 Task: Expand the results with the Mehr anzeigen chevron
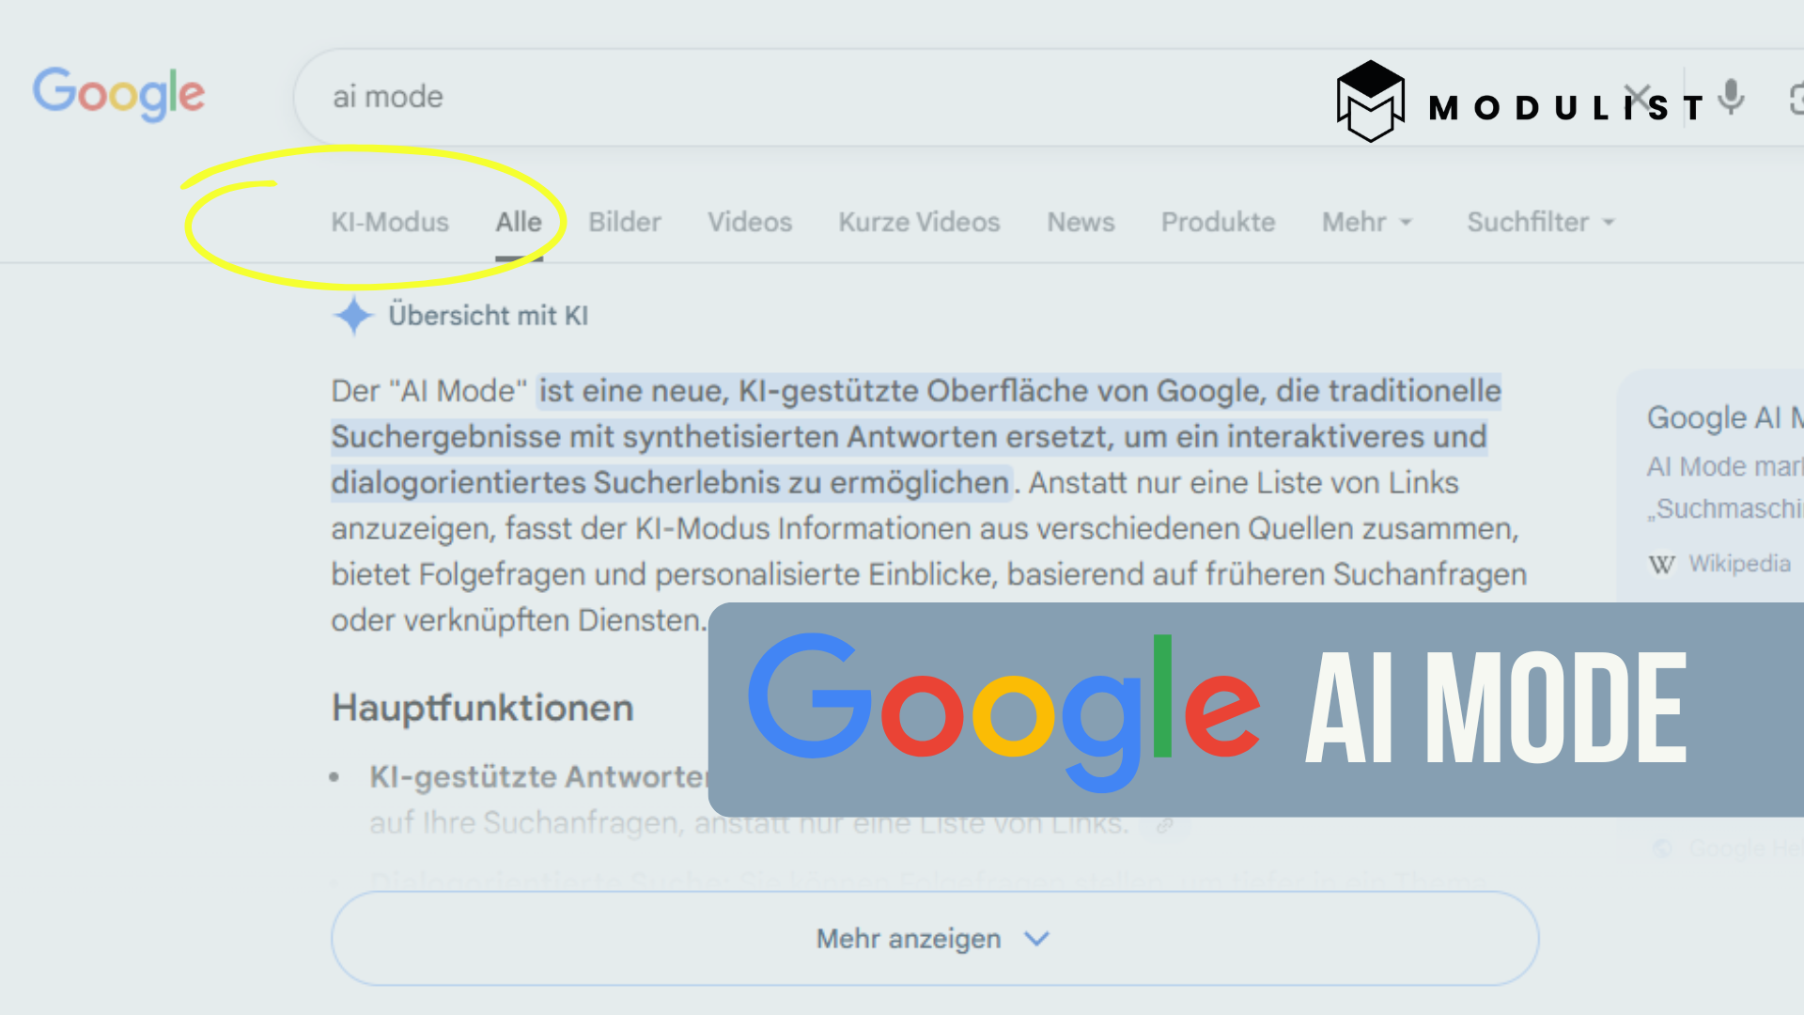point(1037,938)
